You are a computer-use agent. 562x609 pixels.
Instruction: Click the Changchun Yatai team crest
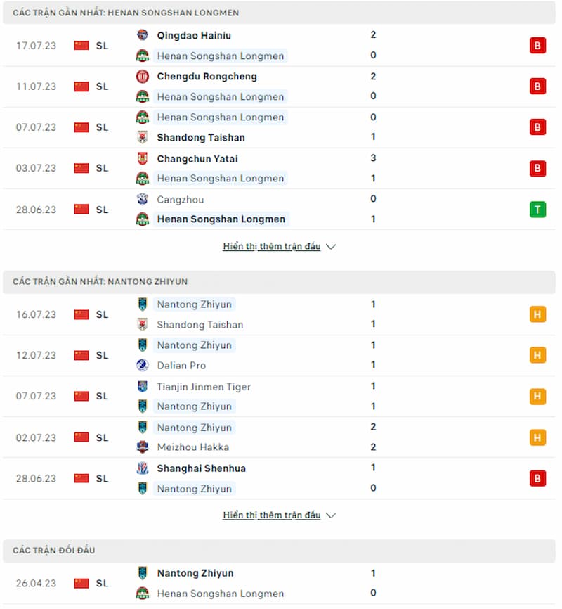(143, 158)
